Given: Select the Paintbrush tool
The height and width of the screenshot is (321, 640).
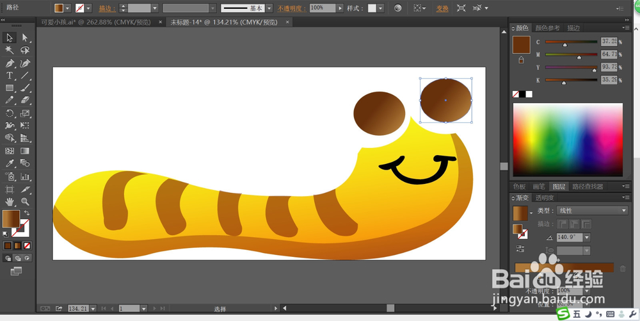Looking at the screenshot, I should coord(25,88).
